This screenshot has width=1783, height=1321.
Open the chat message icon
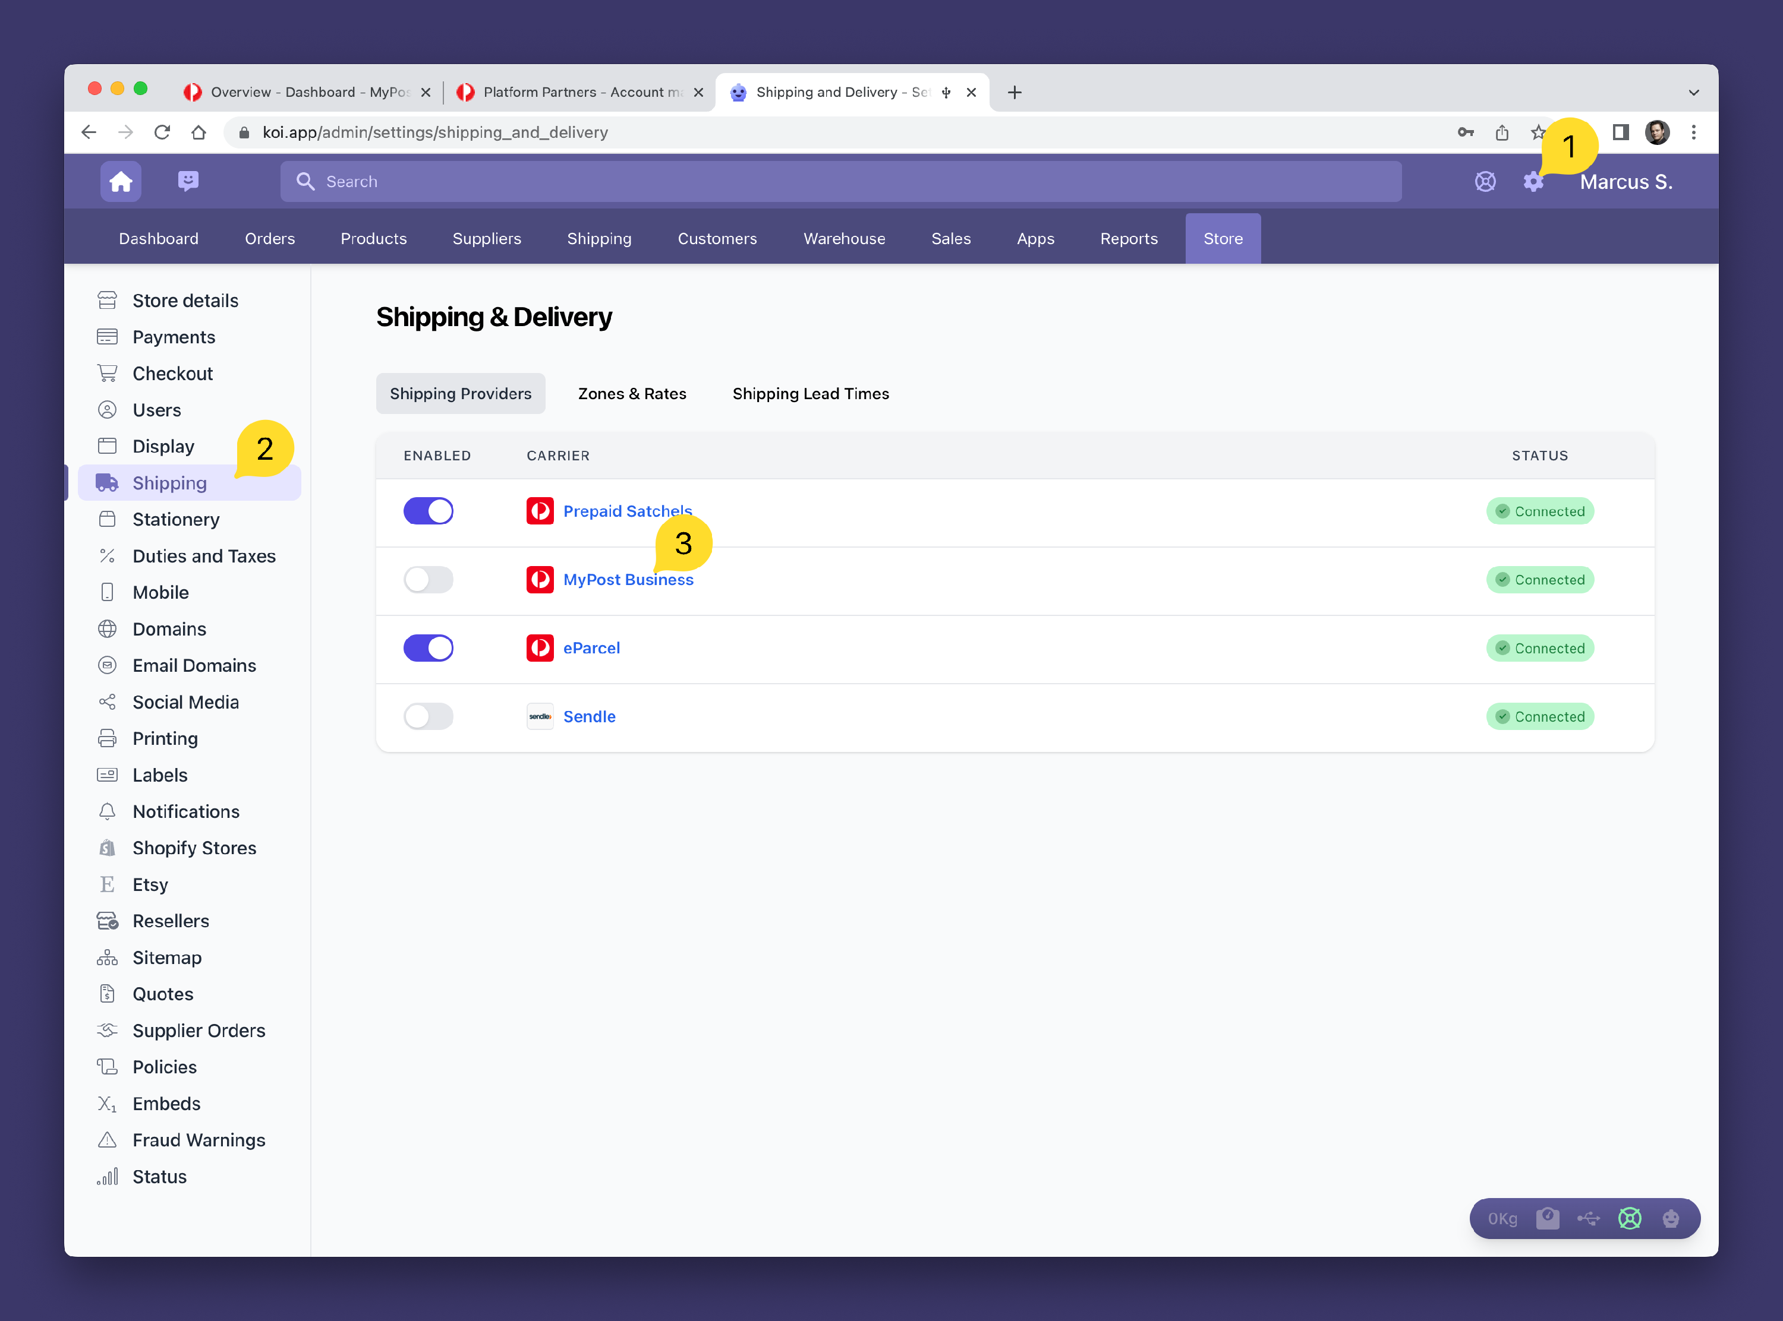click(188, 182)
